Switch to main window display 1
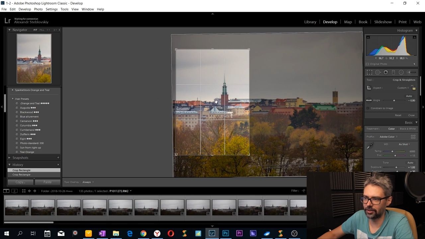 pos(6,191)
